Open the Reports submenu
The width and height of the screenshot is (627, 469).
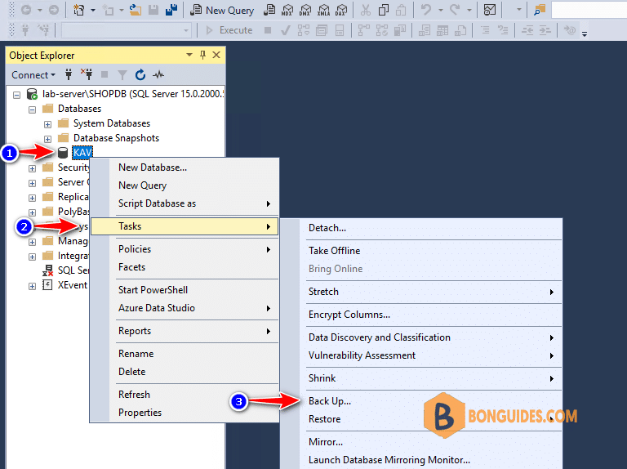(185, 331)
